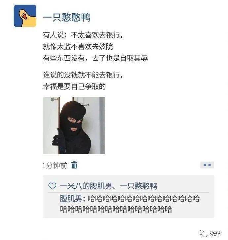Click the 采采 watermark text
The image size is (228, 240).
point(215,233)
